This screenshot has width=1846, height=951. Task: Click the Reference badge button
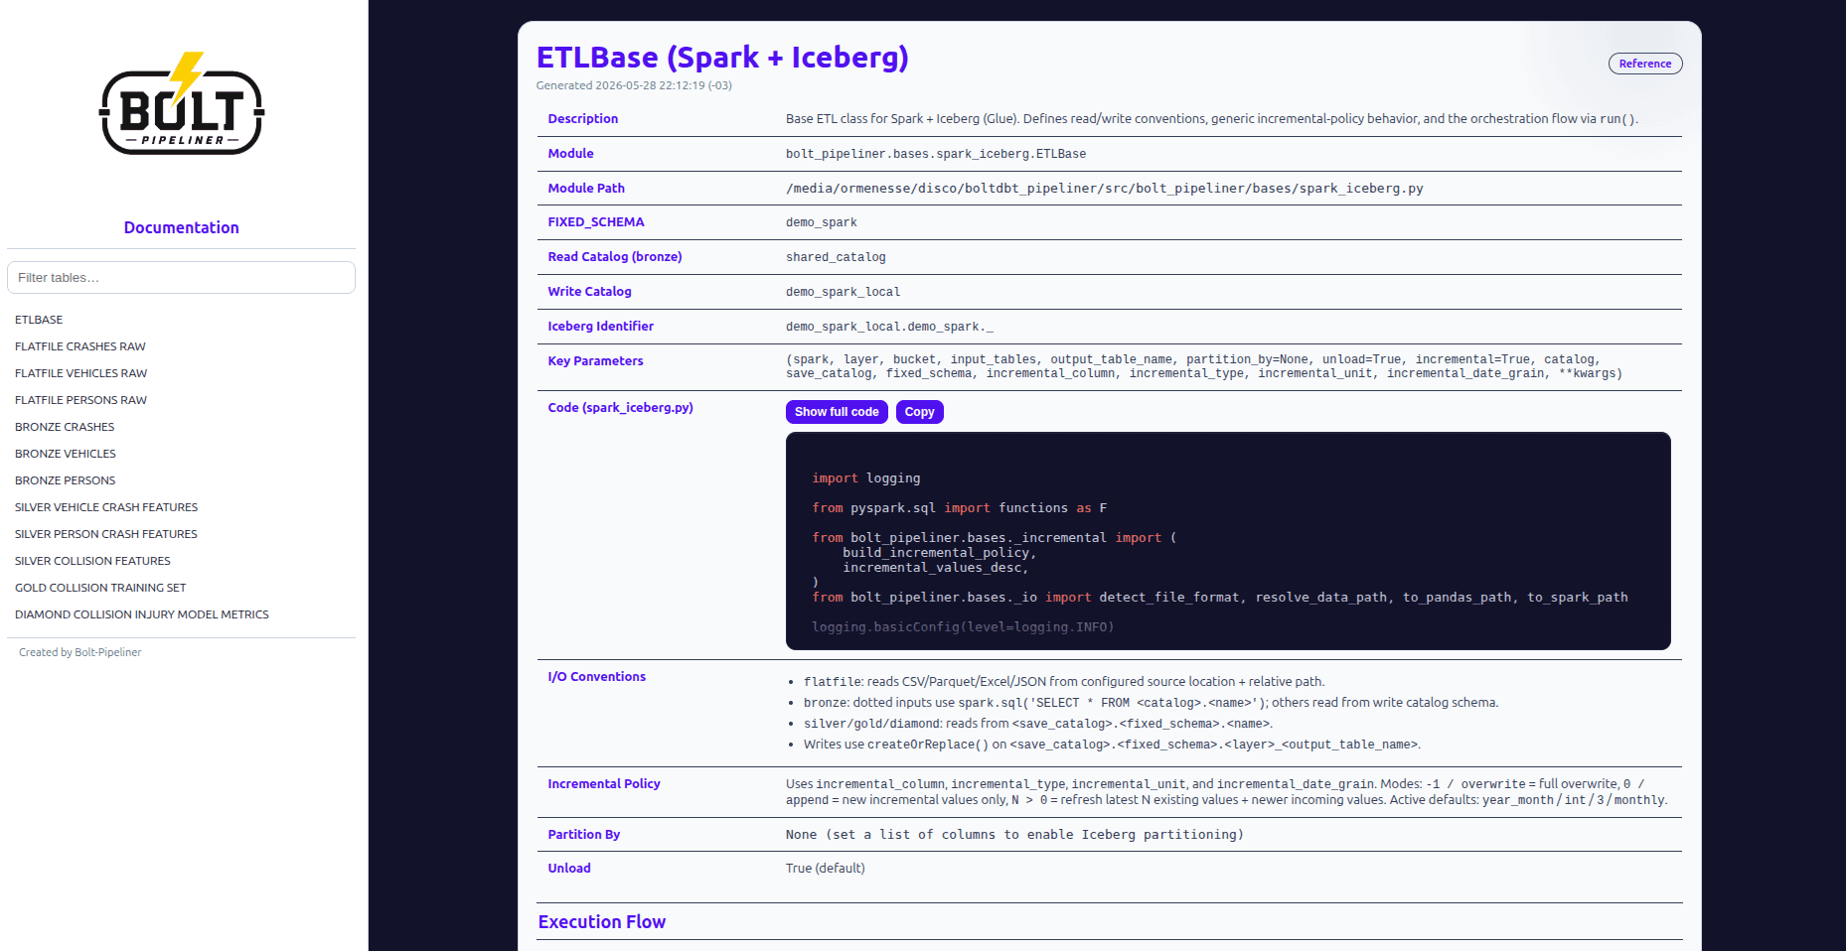click(x=1645, y=64)
